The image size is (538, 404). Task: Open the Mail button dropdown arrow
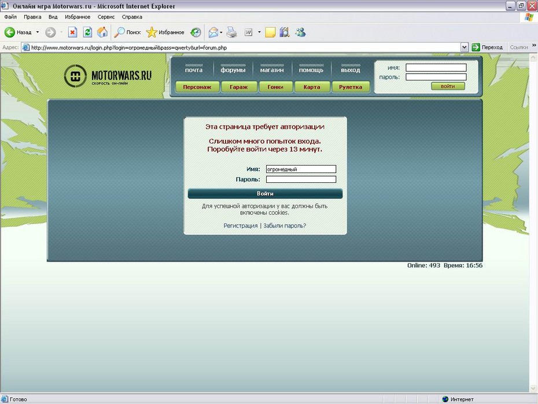coord(221,32)
